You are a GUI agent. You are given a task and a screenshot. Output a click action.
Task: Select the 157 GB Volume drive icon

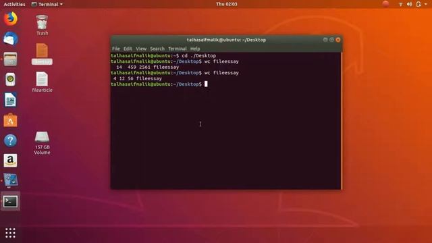pos(42,142)
